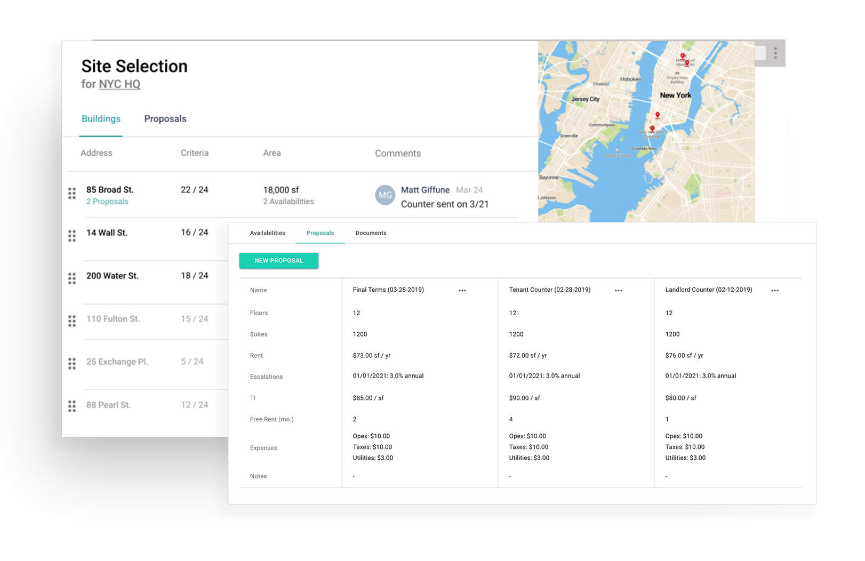
Task: Open the 2 Proposals link under 85 Broad St.
Action: [x=107, y=202]
